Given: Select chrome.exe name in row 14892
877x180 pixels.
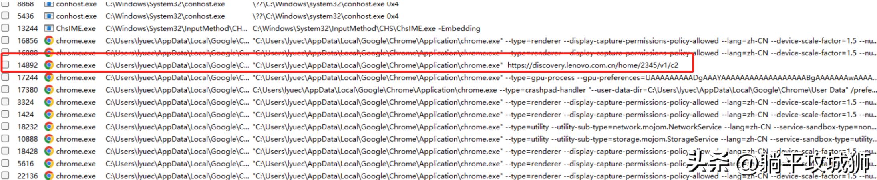Looking at the screenshot, I should pyautogui.click(x=76, y=65).
